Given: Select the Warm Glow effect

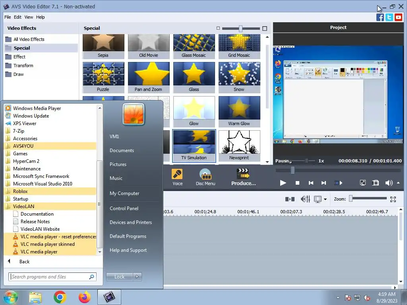Looking at the screenshot, I should (239, 112).
